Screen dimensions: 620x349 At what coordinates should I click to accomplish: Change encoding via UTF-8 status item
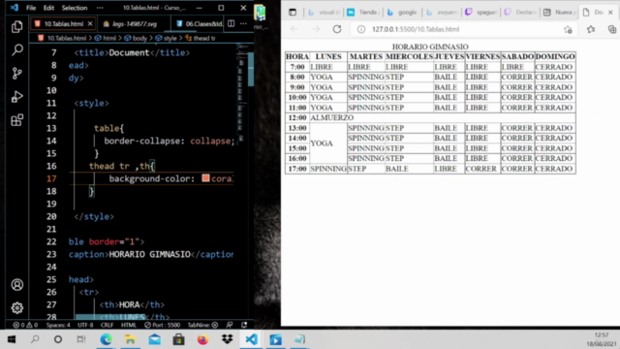click(x=85, y=325)
